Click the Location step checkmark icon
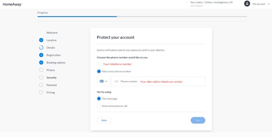This screenshot has width=272, height=137. pos(41,40)
